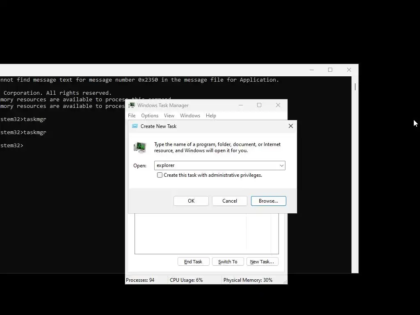Maximize the command prompt window
The image size is (420, 315).
coord(330,70)
